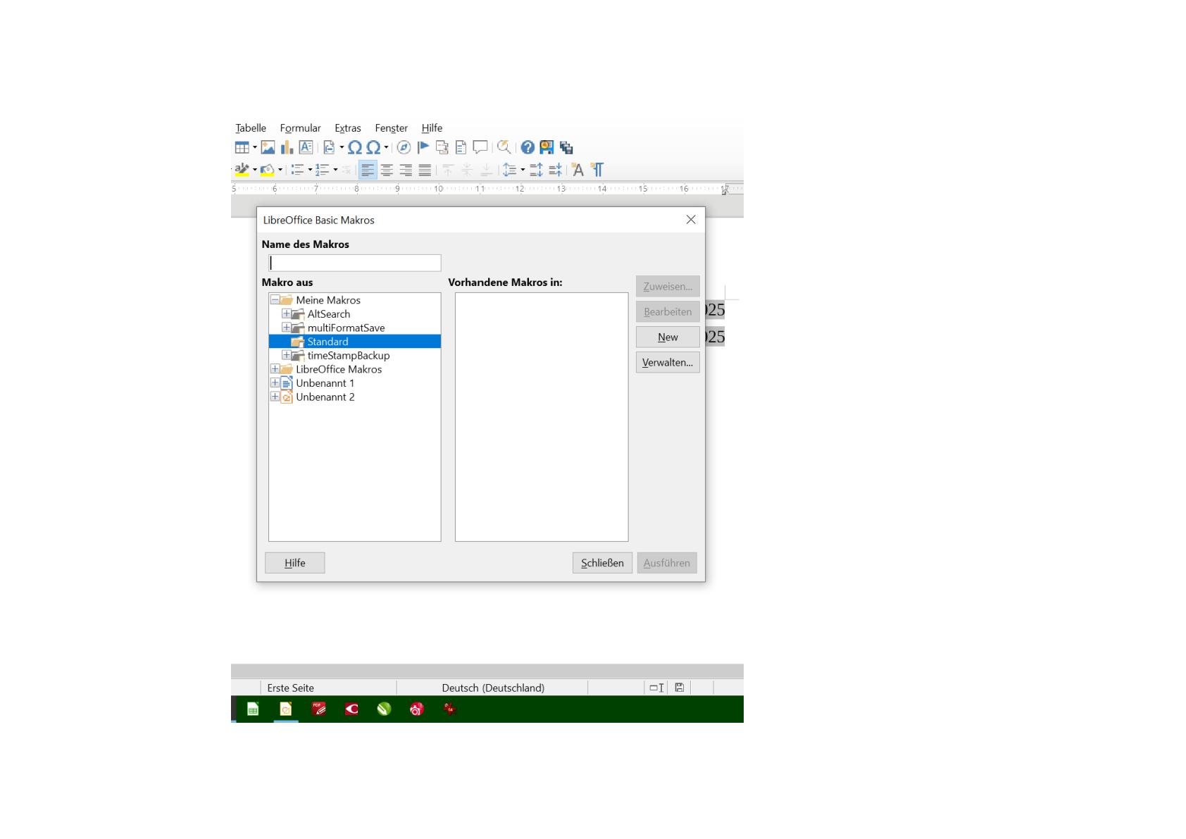
Task: Open the Navigator compass icon
Action: pos(404,147)
